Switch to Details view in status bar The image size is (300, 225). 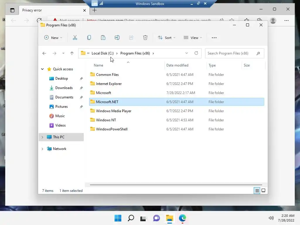(x=257, y=190)
